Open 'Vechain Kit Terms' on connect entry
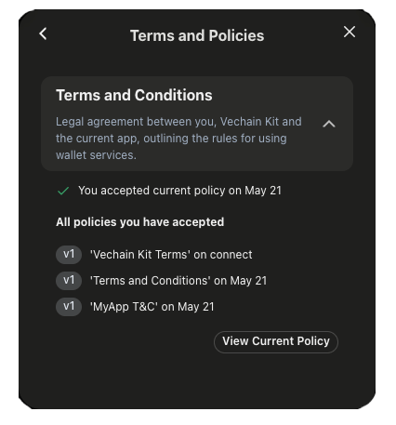The height and width of the screenshot is (425, 396). click(171, 255)
